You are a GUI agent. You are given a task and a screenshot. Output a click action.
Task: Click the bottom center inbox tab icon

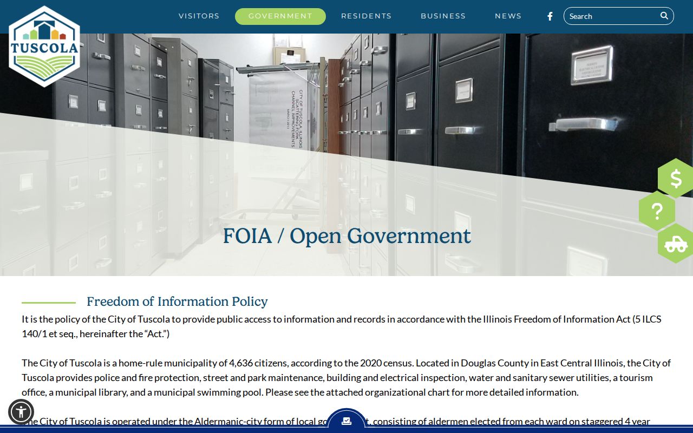coord(346,421)
